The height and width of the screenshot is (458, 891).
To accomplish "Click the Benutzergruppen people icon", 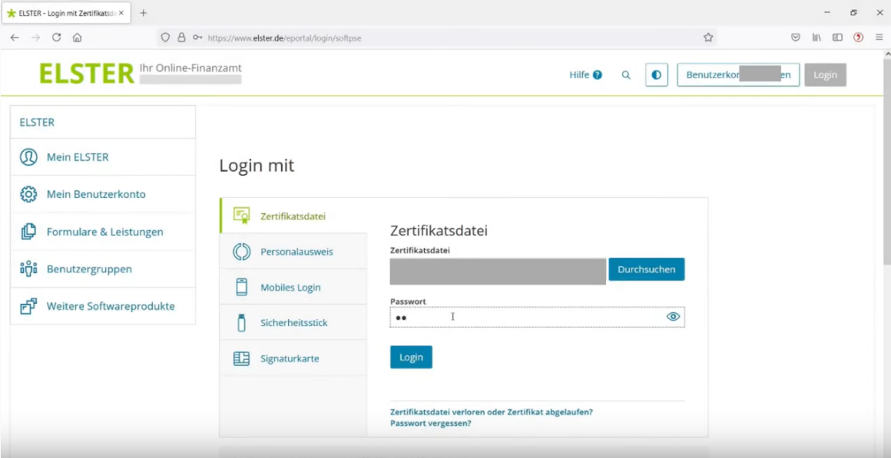I will coord(28,269).
